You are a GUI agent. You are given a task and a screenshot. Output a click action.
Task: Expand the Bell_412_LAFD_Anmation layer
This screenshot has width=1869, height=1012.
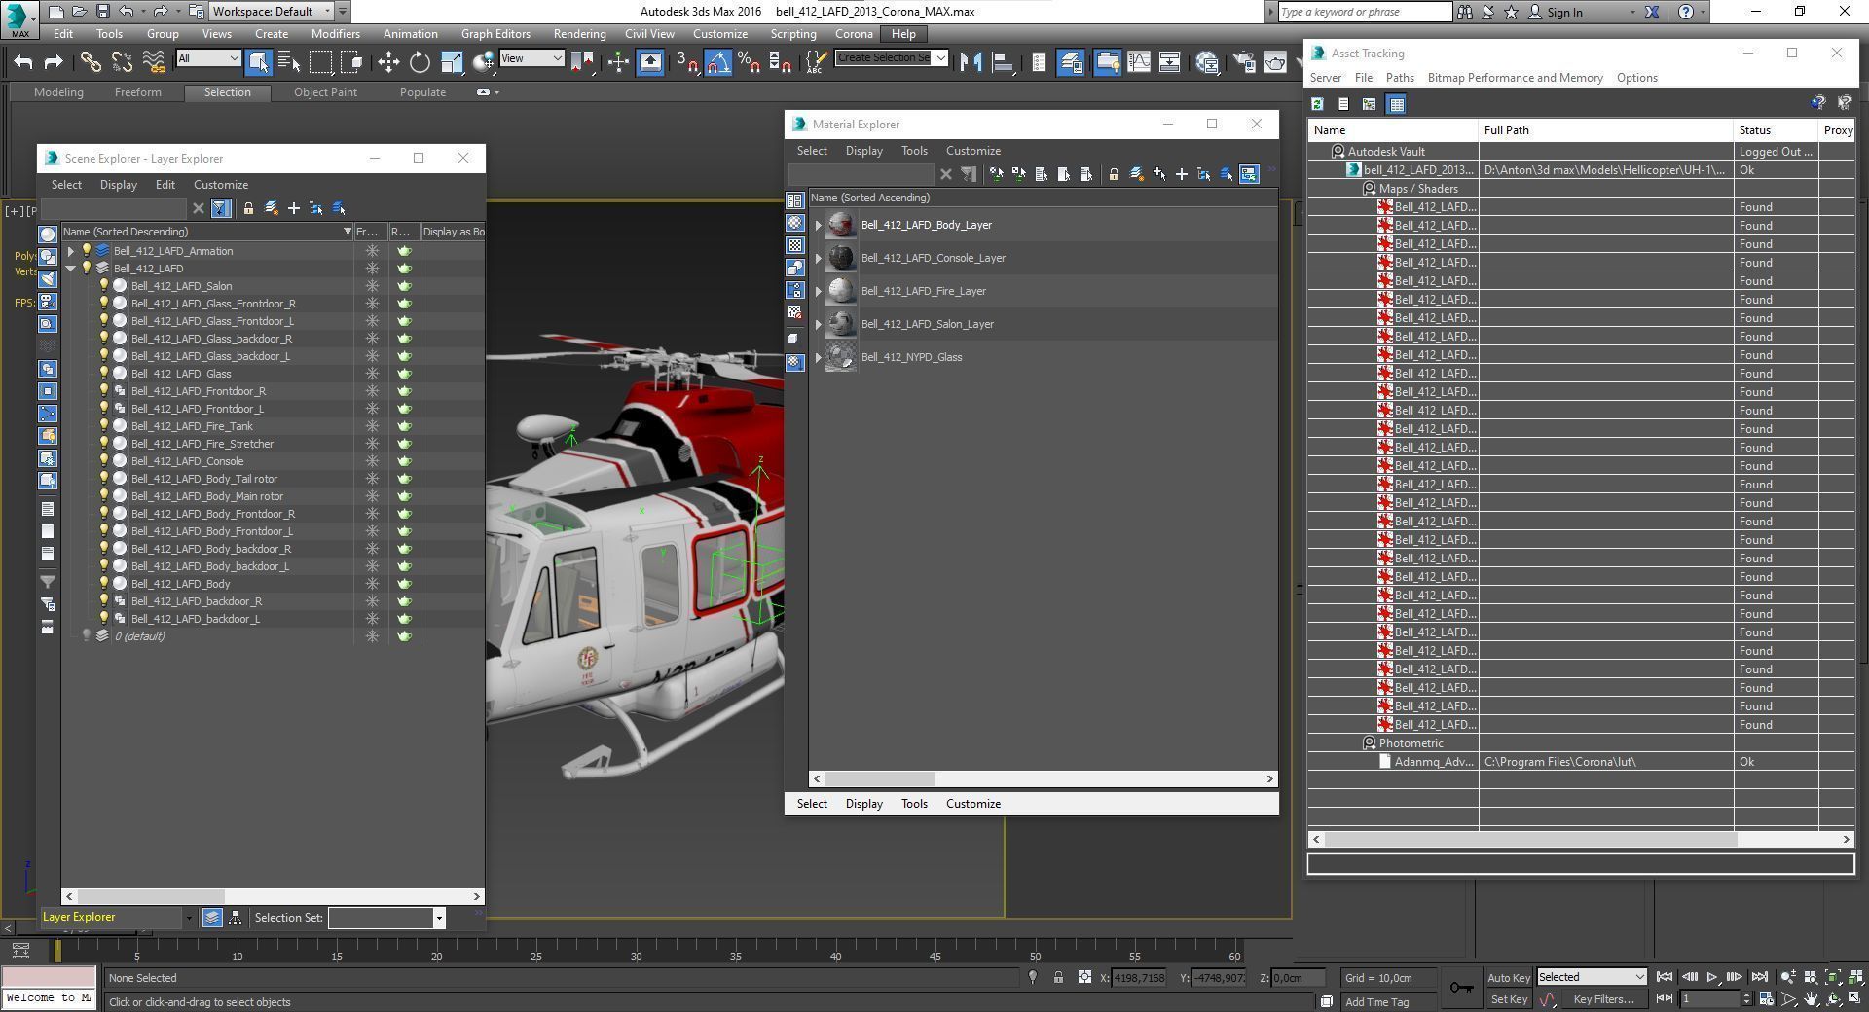[x=71, y=251]
